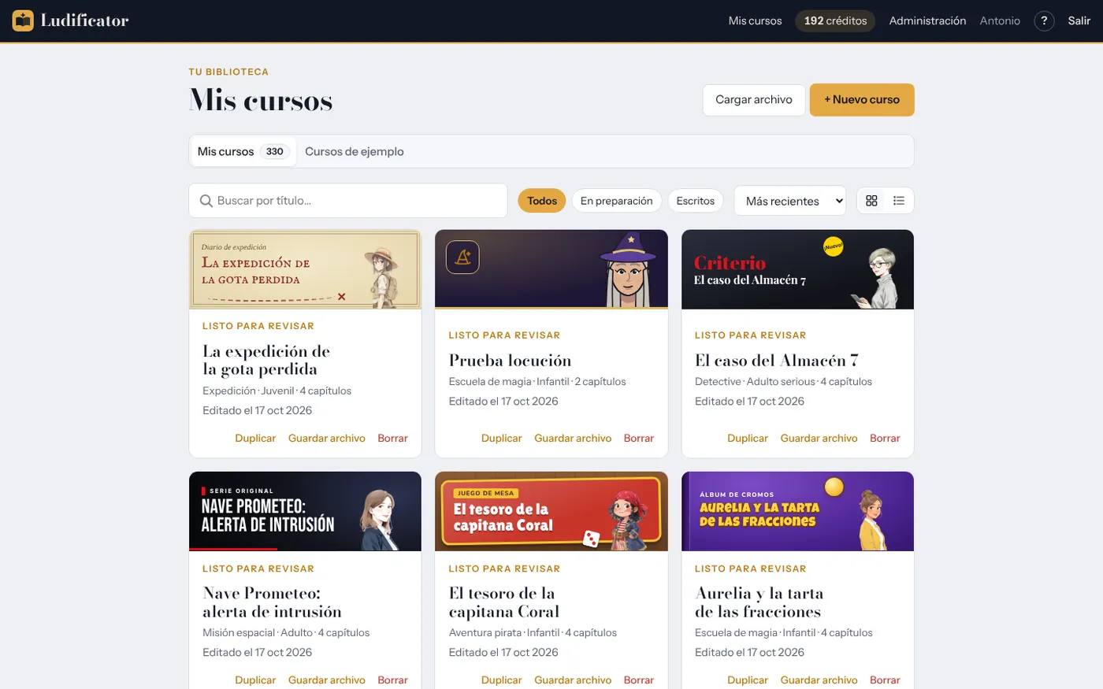
Task: Open Nave Prometeo: alerta de intrusión title
Action: pyautogui.click(x=273, y=602)
